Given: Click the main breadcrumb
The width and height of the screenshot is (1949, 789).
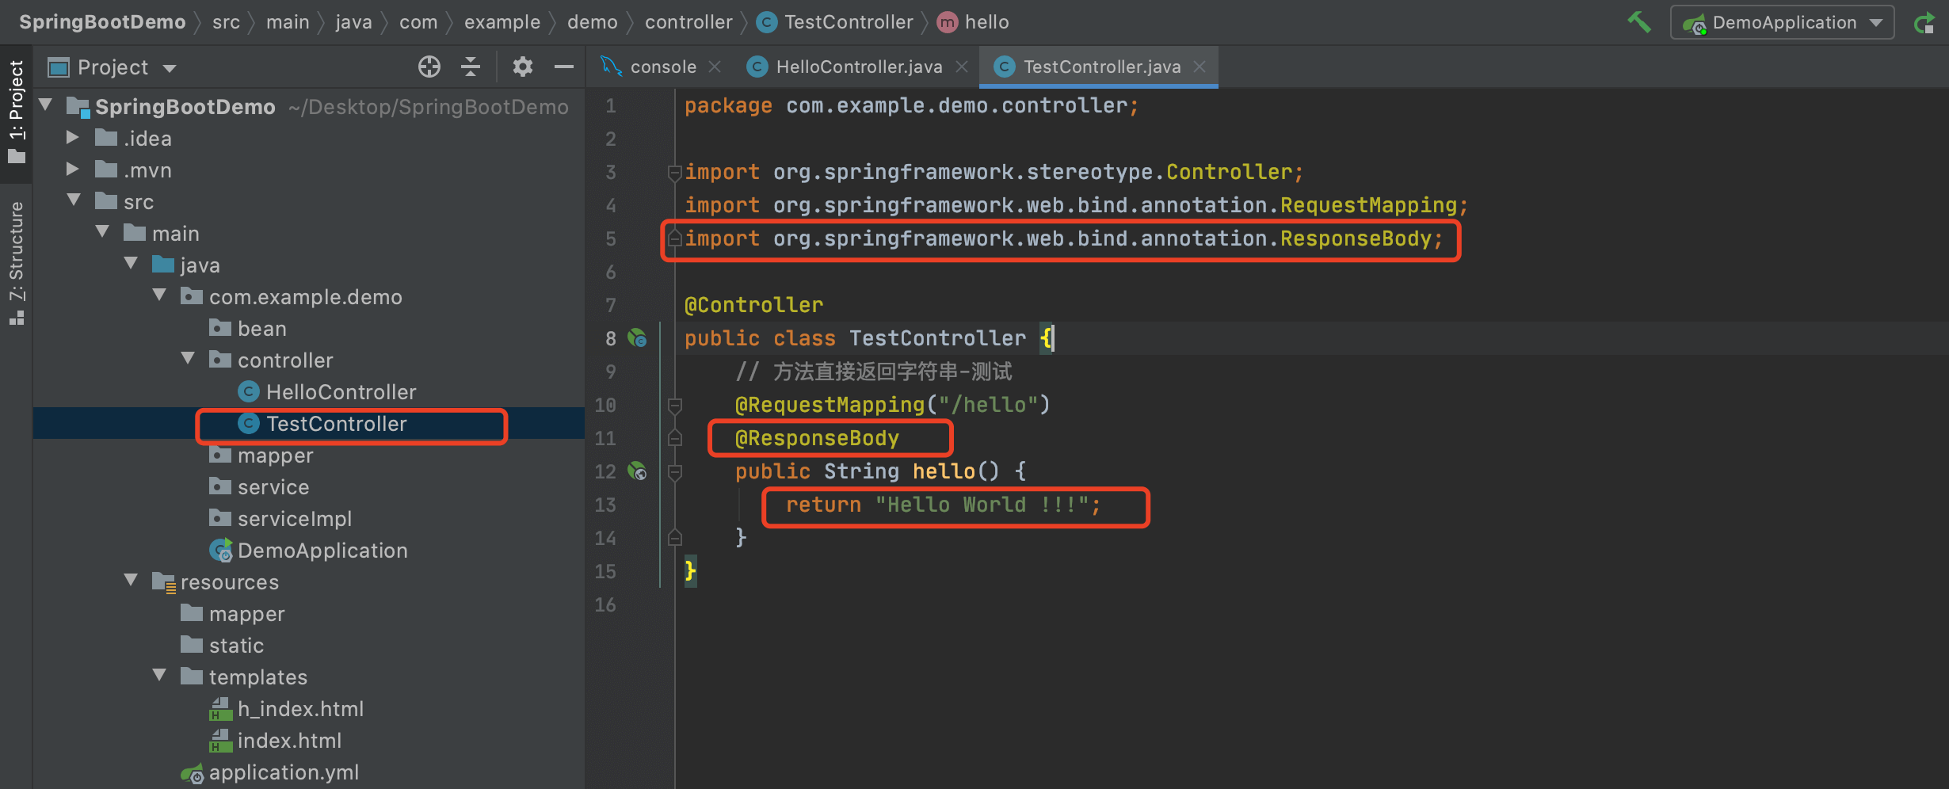Looking at the screenshot, I should (x=288, y=22).
